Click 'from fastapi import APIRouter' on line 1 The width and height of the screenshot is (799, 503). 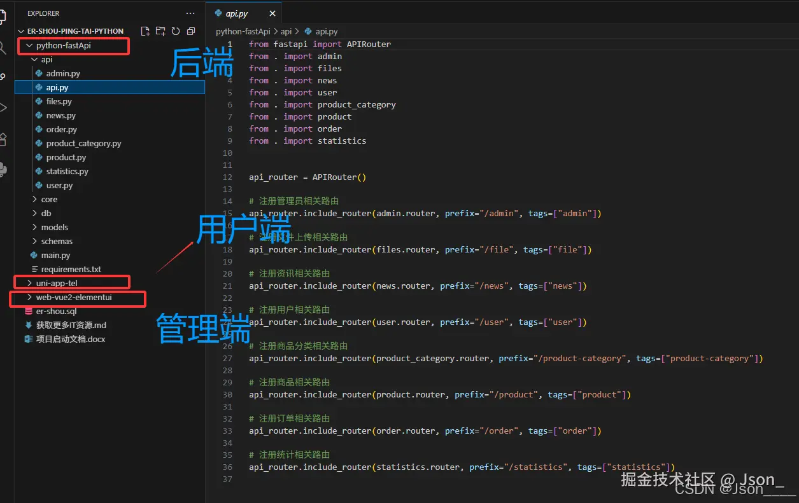(x=320, y=45)
